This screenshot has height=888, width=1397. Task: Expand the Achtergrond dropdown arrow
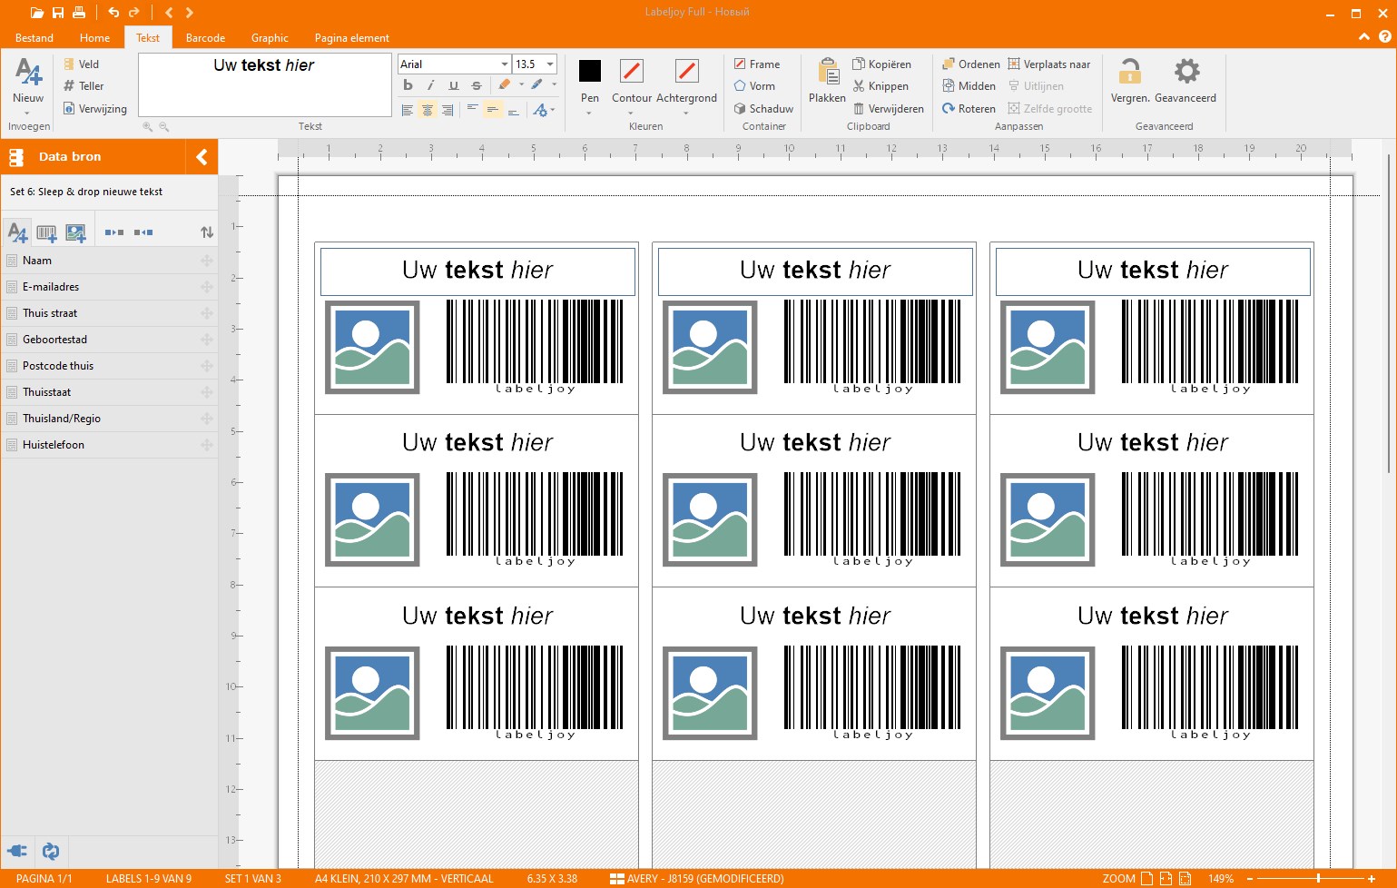pos(686,113)
